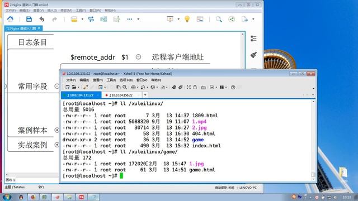Viewport: 358px width, 201px height.
Task: Insert a topic using the yellow topic icon
Action: pyautogui.click(x=74, y=19)
